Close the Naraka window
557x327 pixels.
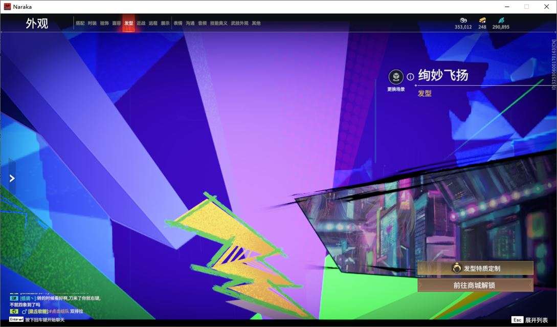coord(546,7)
